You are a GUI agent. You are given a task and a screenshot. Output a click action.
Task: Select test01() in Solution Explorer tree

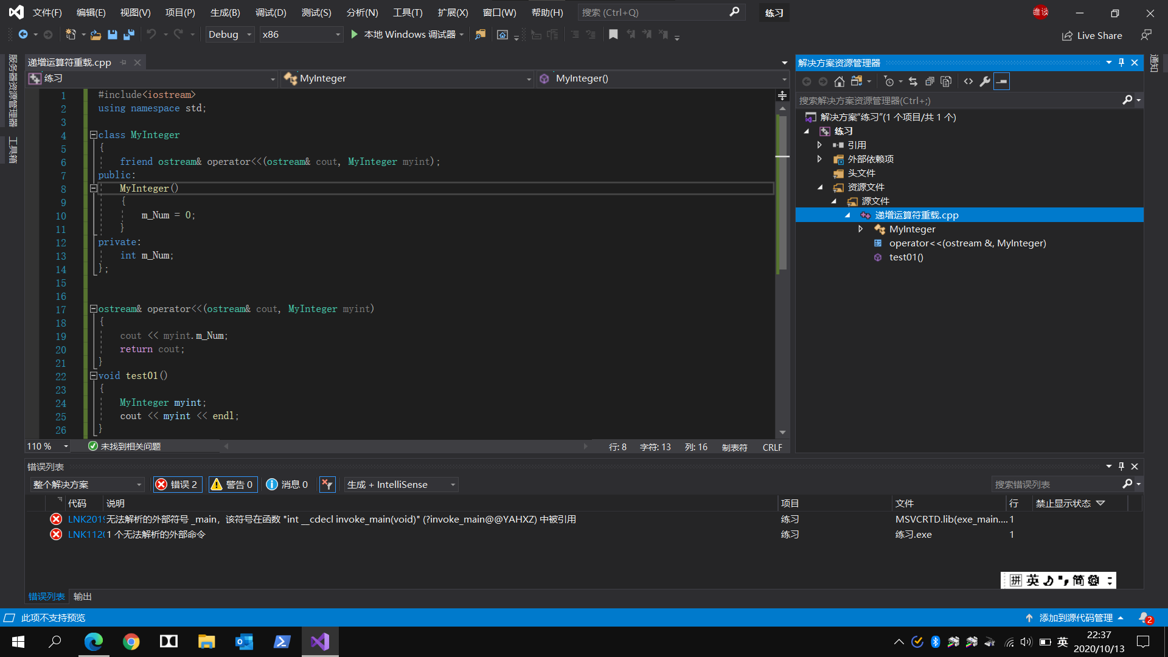[x=906, y=257]
